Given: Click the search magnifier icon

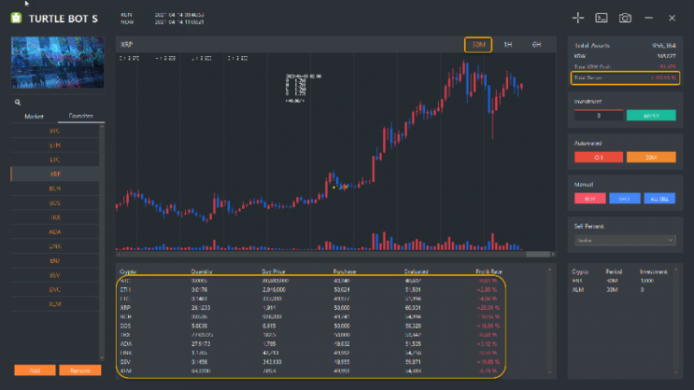Looking at the screenshot, I should coord(18,102).
